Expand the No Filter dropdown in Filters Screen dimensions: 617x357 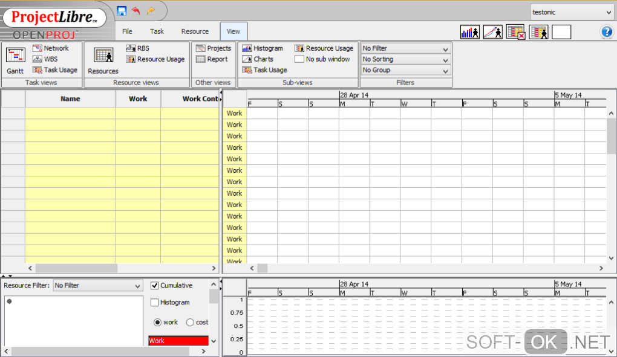(x=405, y=49)
